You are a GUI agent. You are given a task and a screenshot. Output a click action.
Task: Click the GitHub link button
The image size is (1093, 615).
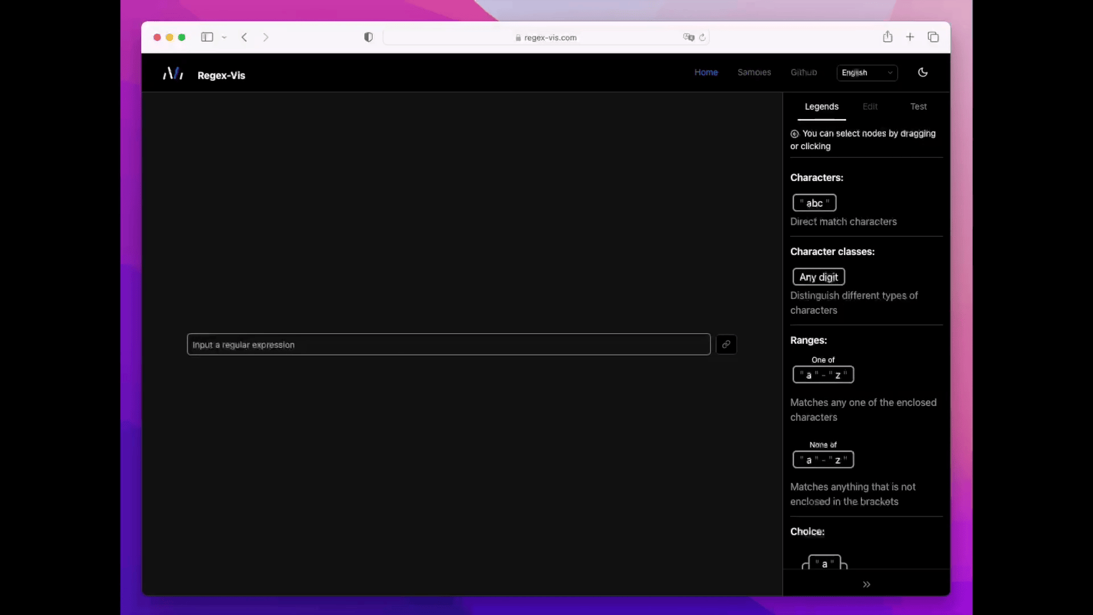click(x=804, y=73)
